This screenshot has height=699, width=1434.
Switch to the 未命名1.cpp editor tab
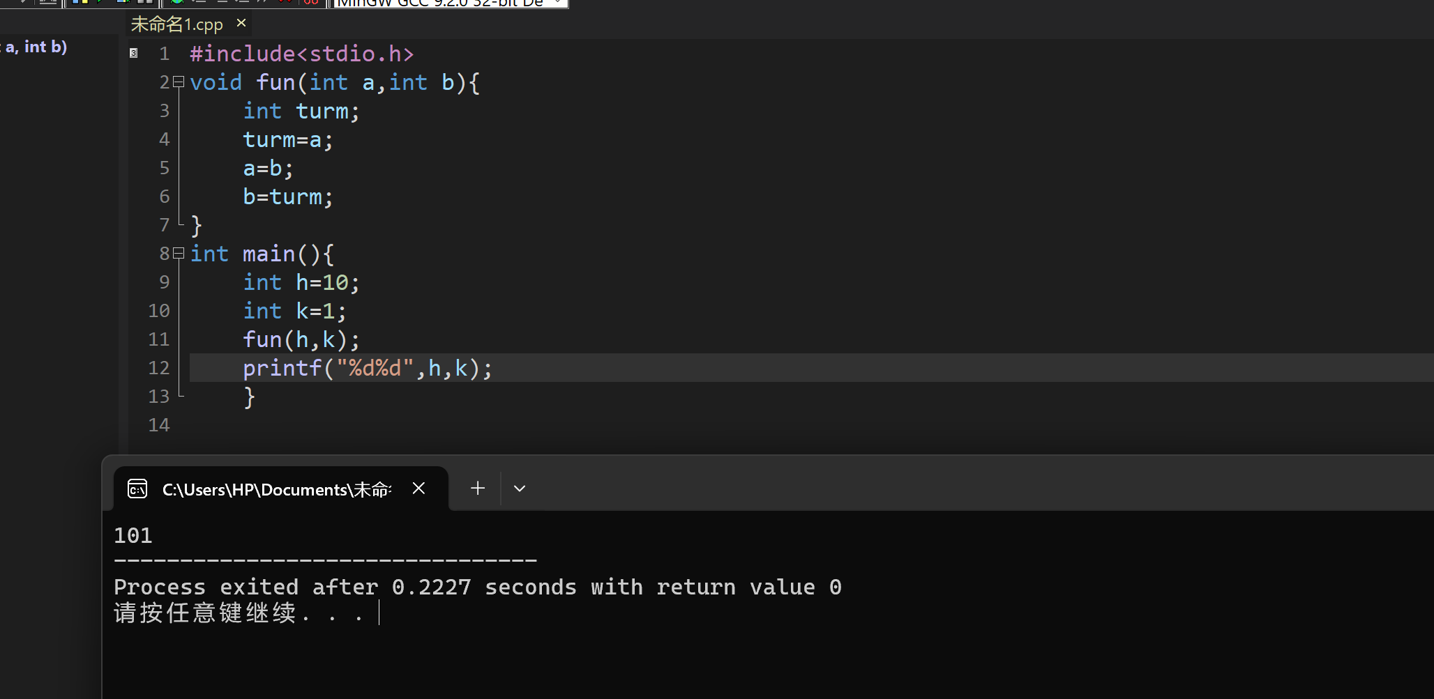pos(177,24)
